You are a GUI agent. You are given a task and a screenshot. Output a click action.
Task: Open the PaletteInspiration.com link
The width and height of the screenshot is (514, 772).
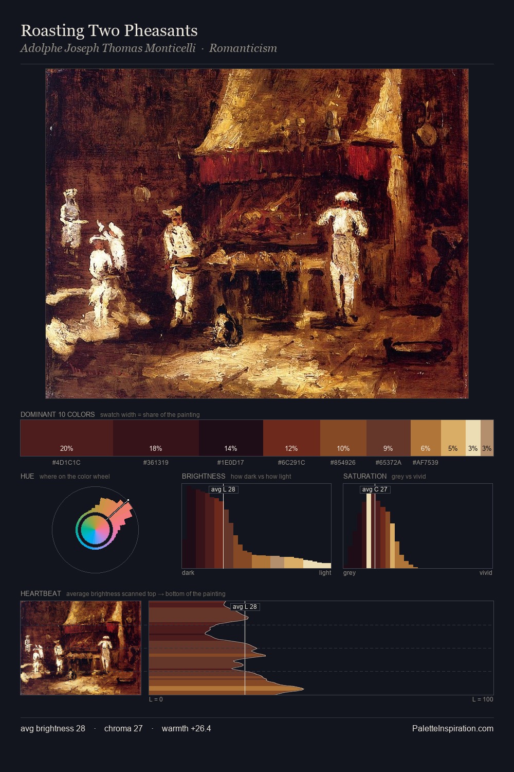pos(453,728)
